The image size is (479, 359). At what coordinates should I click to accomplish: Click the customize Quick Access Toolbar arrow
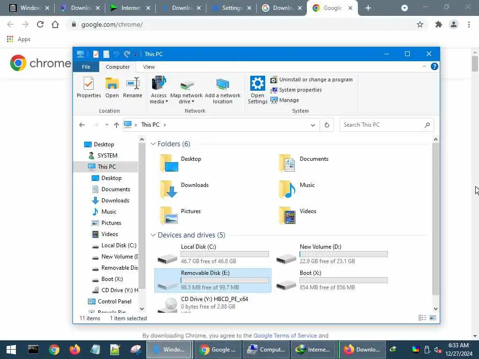pos(135,54)
